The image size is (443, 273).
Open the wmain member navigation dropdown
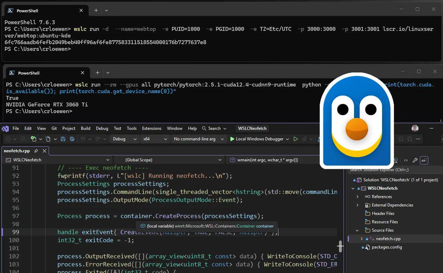point(273,160)
